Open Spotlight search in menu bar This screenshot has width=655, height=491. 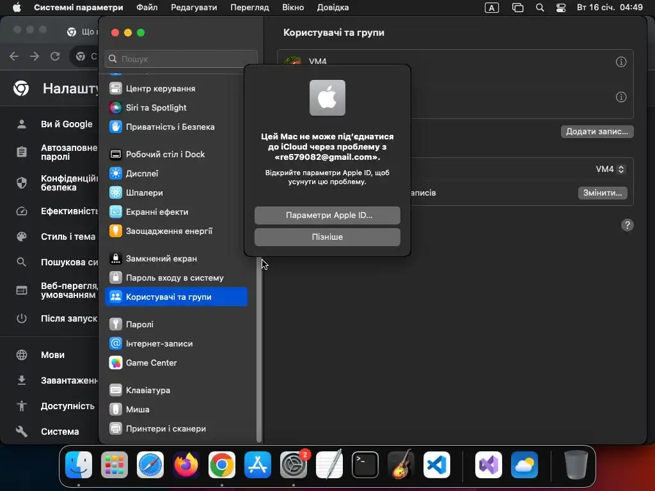(540, 8)
